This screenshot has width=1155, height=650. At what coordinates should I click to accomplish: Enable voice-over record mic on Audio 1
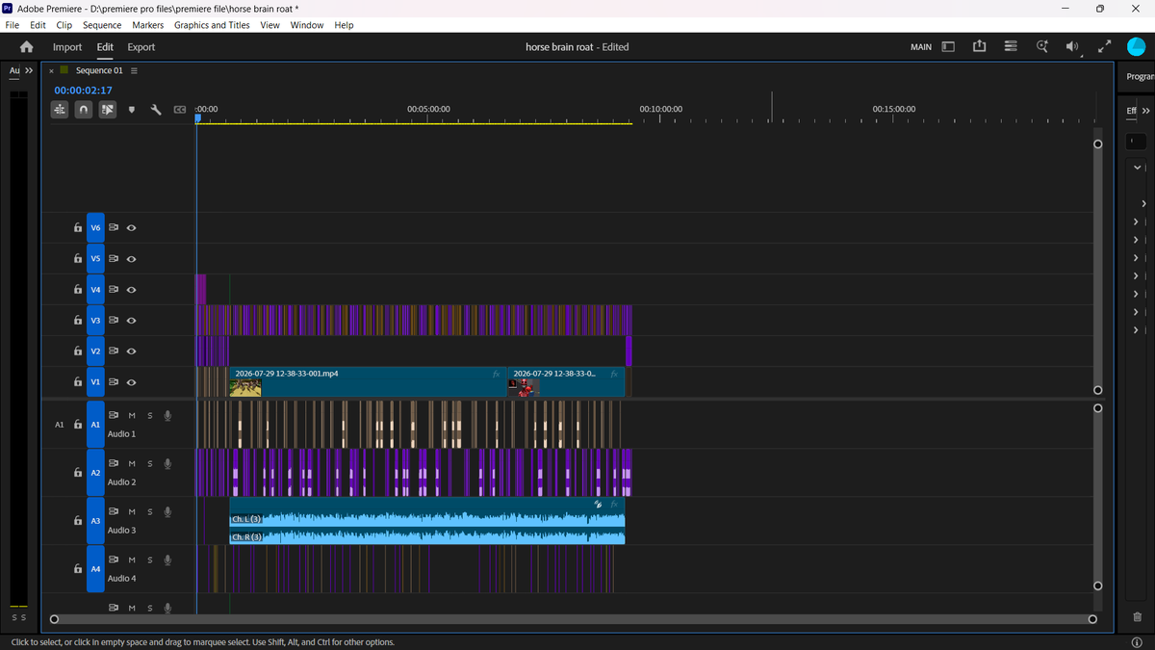point(167,415)
